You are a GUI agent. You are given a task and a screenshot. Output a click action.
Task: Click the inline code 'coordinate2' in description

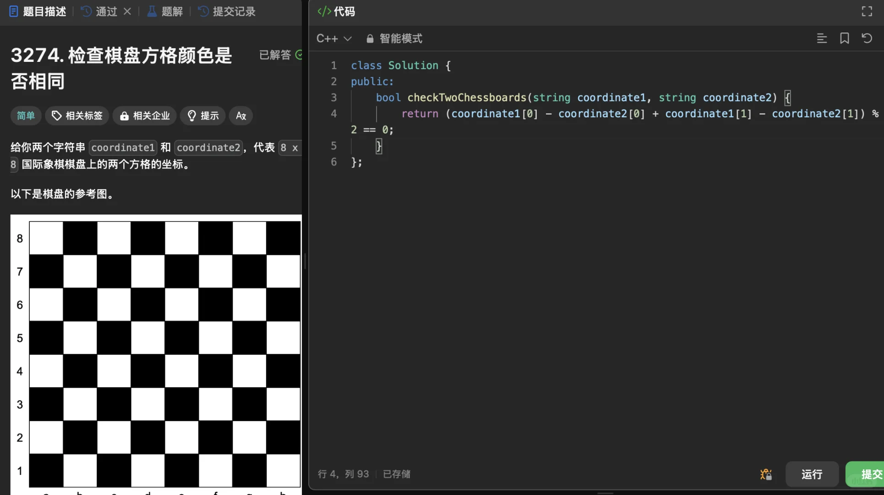tap(208, 148)
